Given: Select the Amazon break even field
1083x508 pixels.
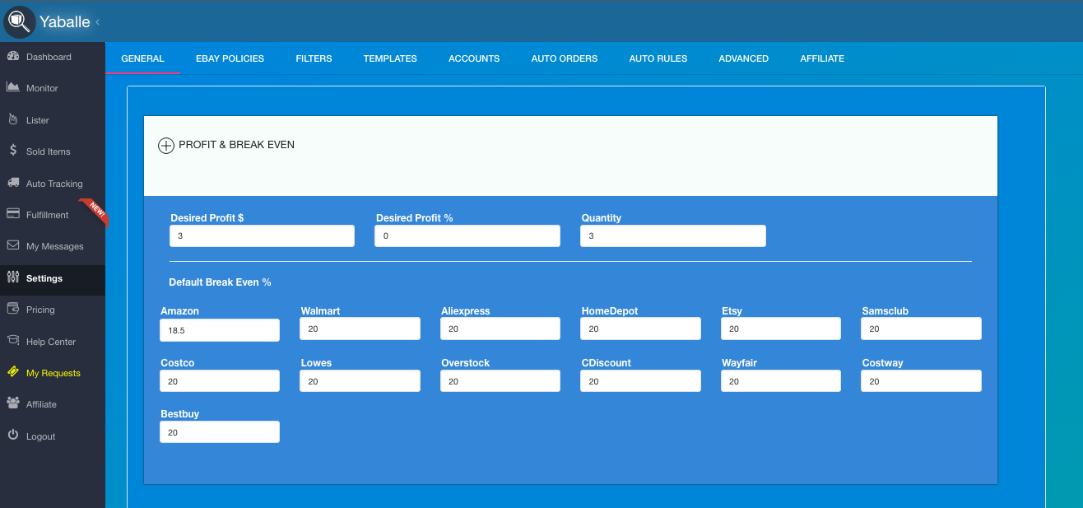Looking at the screenshot, I should (x=220, y=330).
